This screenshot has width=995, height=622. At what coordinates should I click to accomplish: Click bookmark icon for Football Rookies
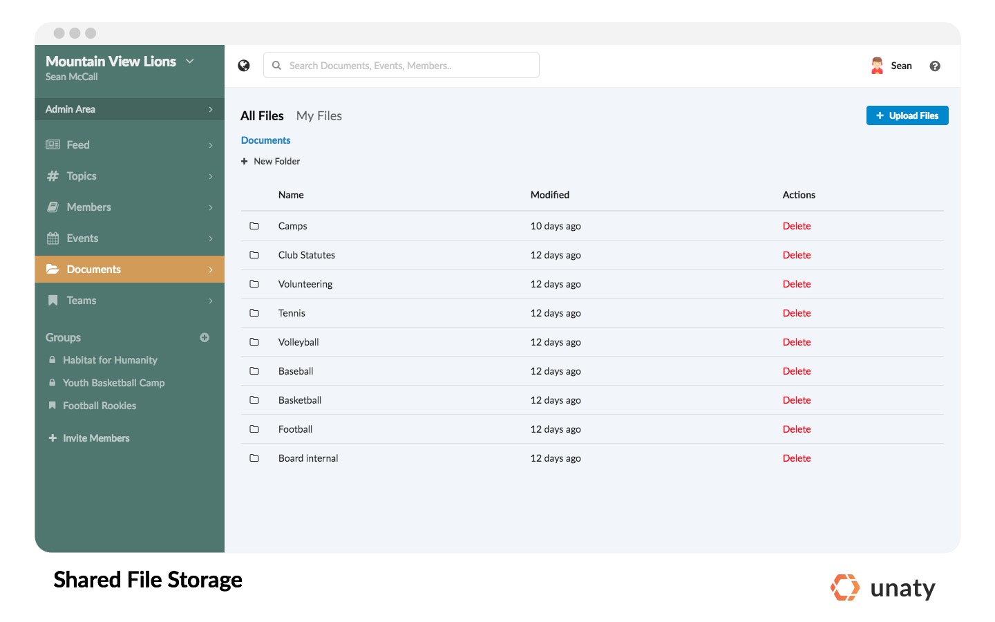52,405
